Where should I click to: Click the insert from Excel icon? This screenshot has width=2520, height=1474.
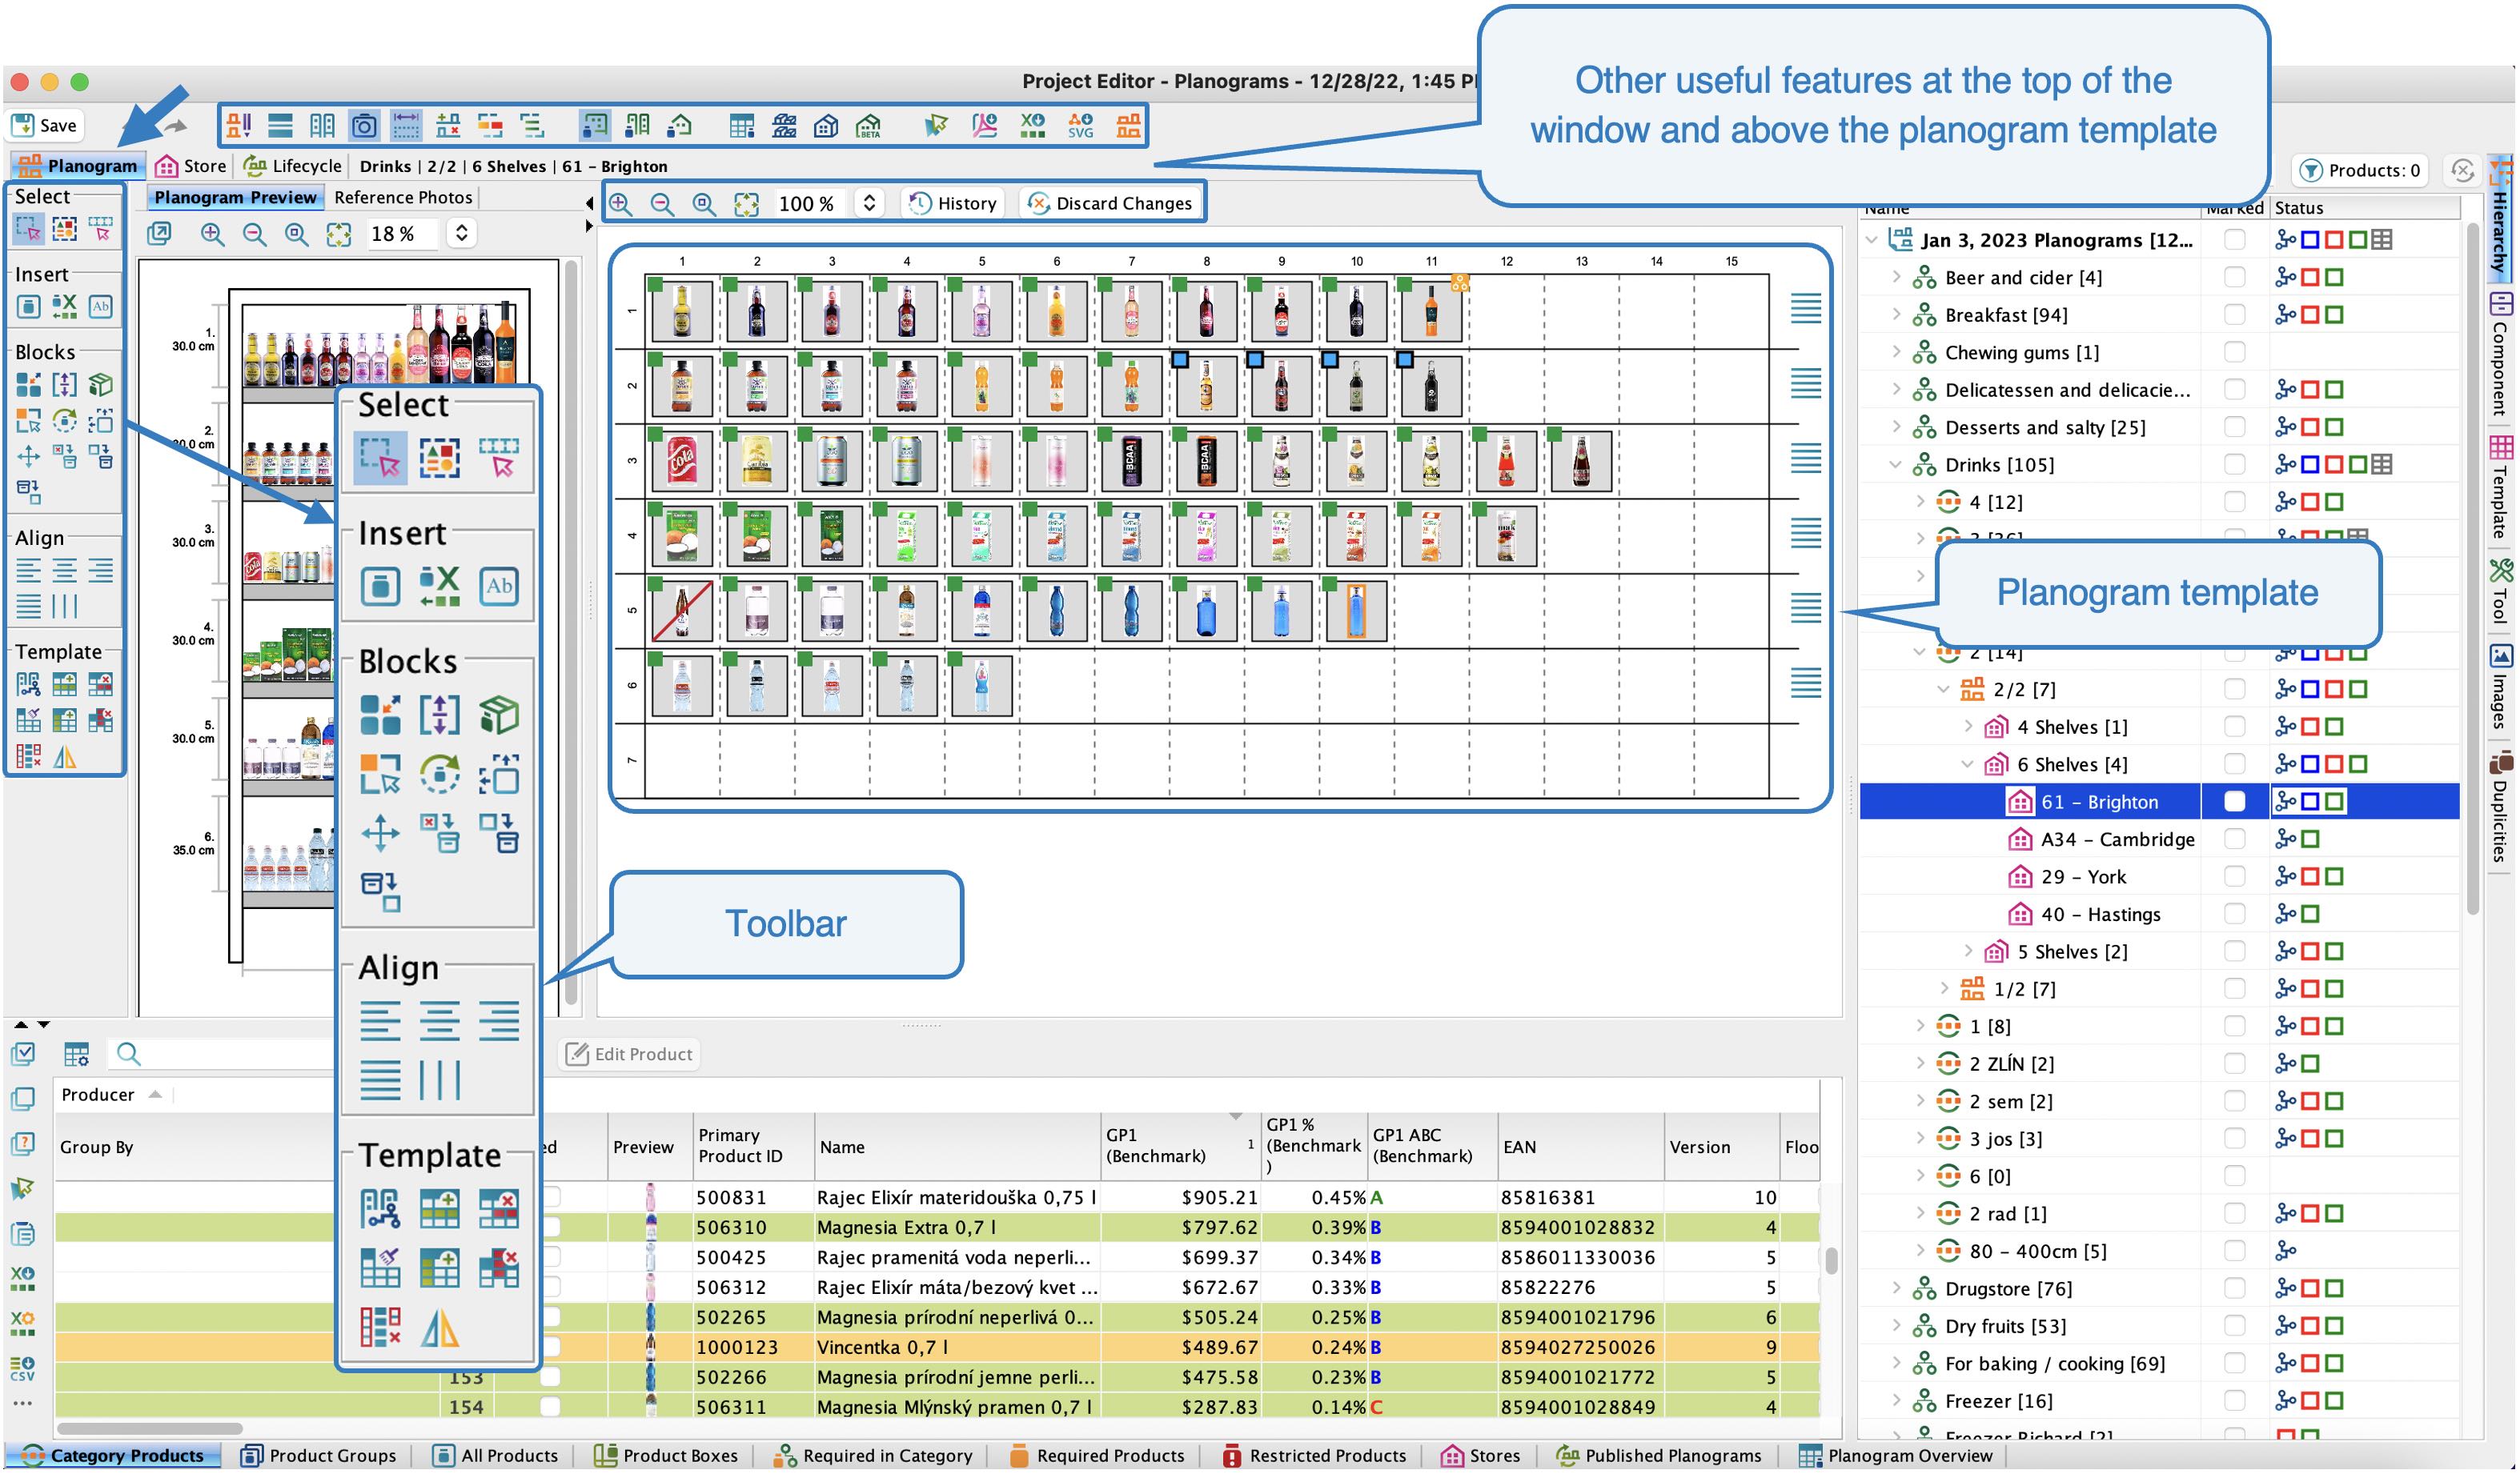point(64,306)
